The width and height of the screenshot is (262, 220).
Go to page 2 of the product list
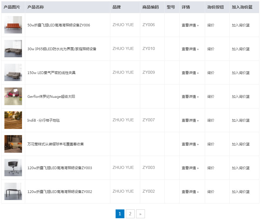[x=130, y=214]
